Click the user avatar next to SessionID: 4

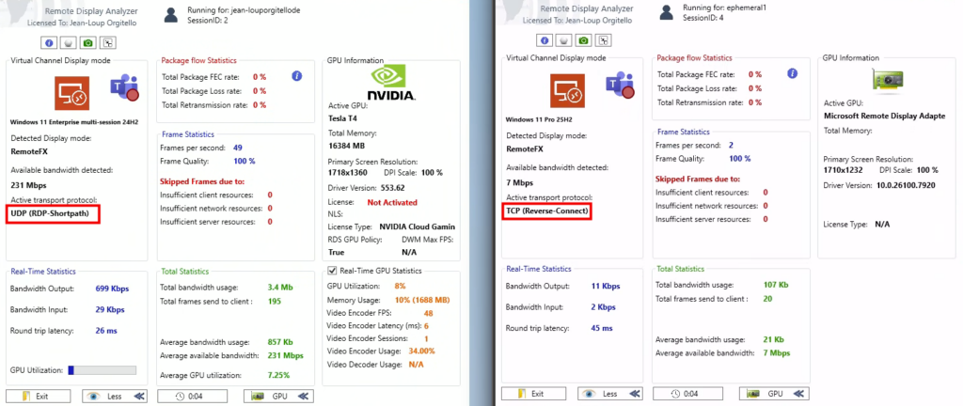(x=665, y=12)
